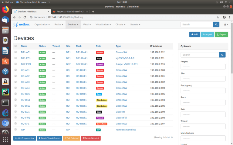Open the system volume icon
Viewport: 233px width, 145px height.
tap(221, 2)
